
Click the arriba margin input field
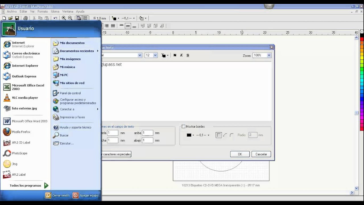[148, 133]
